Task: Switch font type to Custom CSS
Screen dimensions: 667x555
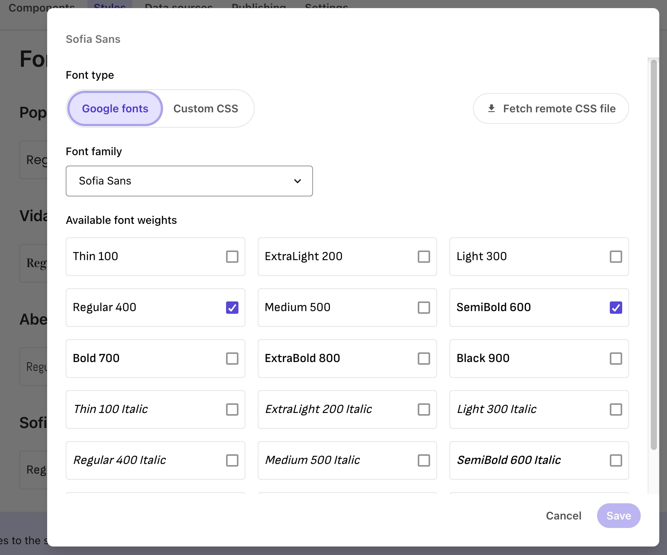Action: [x=206, y=108]
